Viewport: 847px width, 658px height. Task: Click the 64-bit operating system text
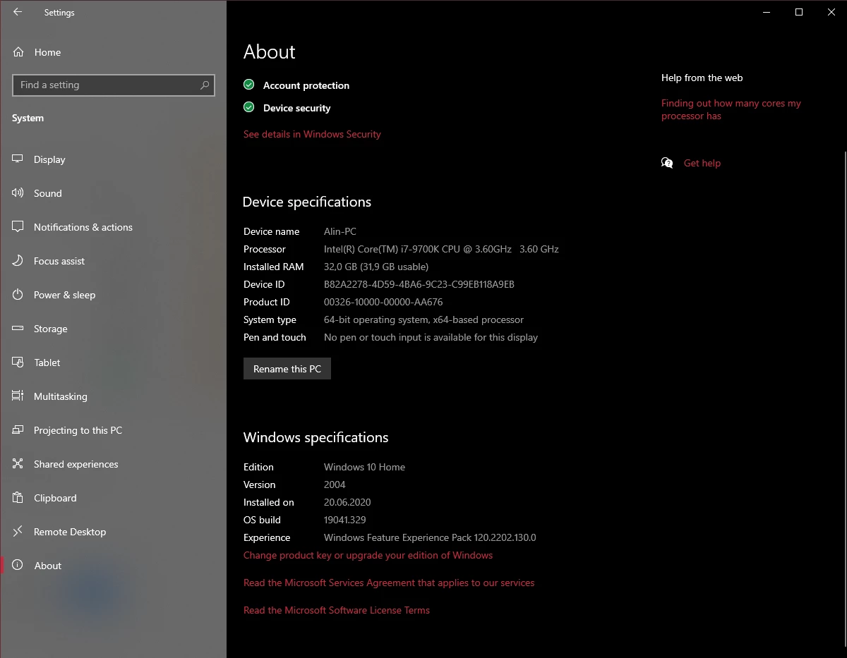[423, 319]
